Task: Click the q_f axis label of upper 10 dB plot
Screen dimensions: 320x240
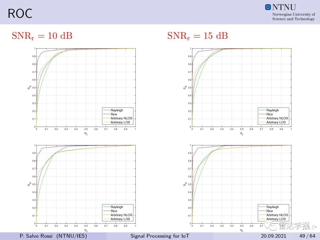Action: (86, 133)
